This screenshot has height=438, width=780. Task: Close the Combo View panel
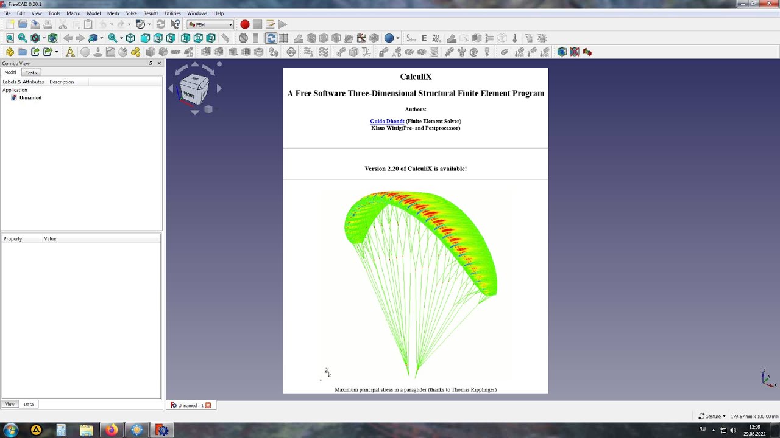pos(159,63)
